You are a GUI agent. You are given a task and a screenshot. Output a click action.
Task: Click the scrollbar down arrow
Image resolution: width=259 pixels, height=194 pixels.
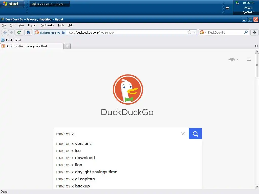(x=257, y=187)
